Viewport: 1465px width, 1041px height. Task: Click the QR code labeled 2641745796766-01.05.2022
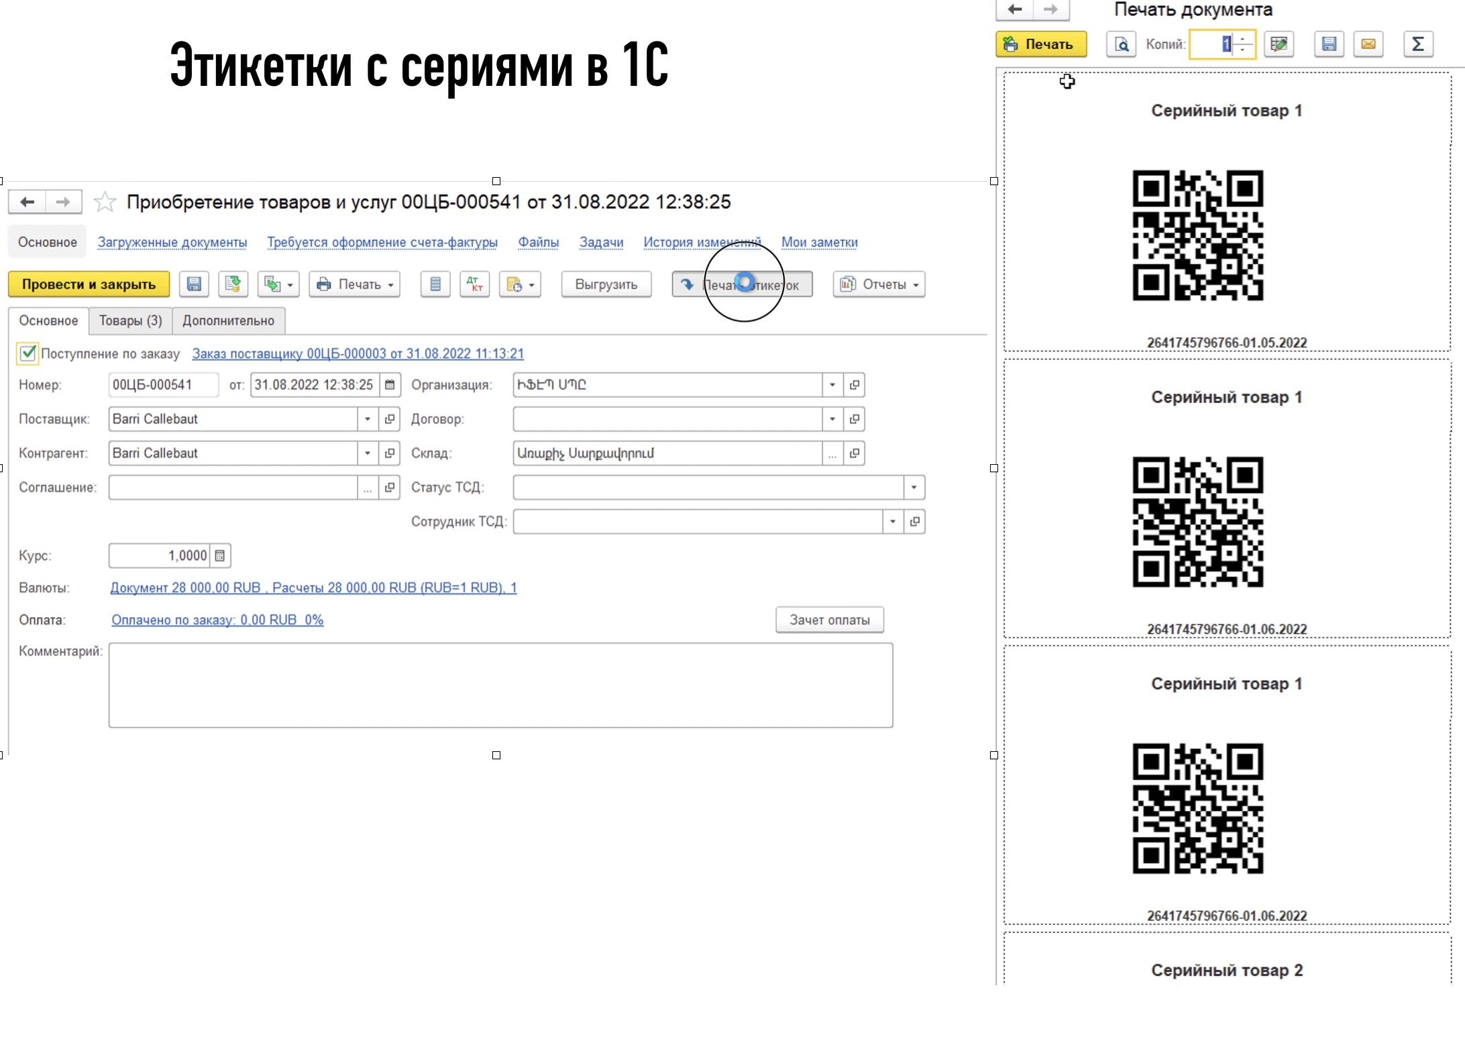click(1198, 235)
